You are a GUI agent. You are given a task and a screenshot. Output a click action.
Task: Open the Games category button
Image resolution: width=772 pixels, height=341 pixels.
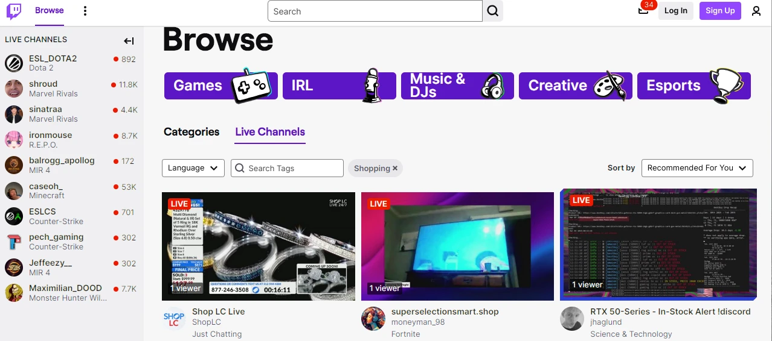click(x=221, y=86)
